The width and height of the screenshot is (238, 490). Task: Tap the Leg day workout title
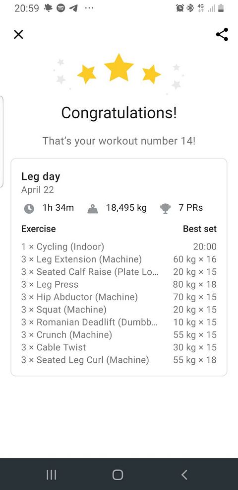[41, 177]
